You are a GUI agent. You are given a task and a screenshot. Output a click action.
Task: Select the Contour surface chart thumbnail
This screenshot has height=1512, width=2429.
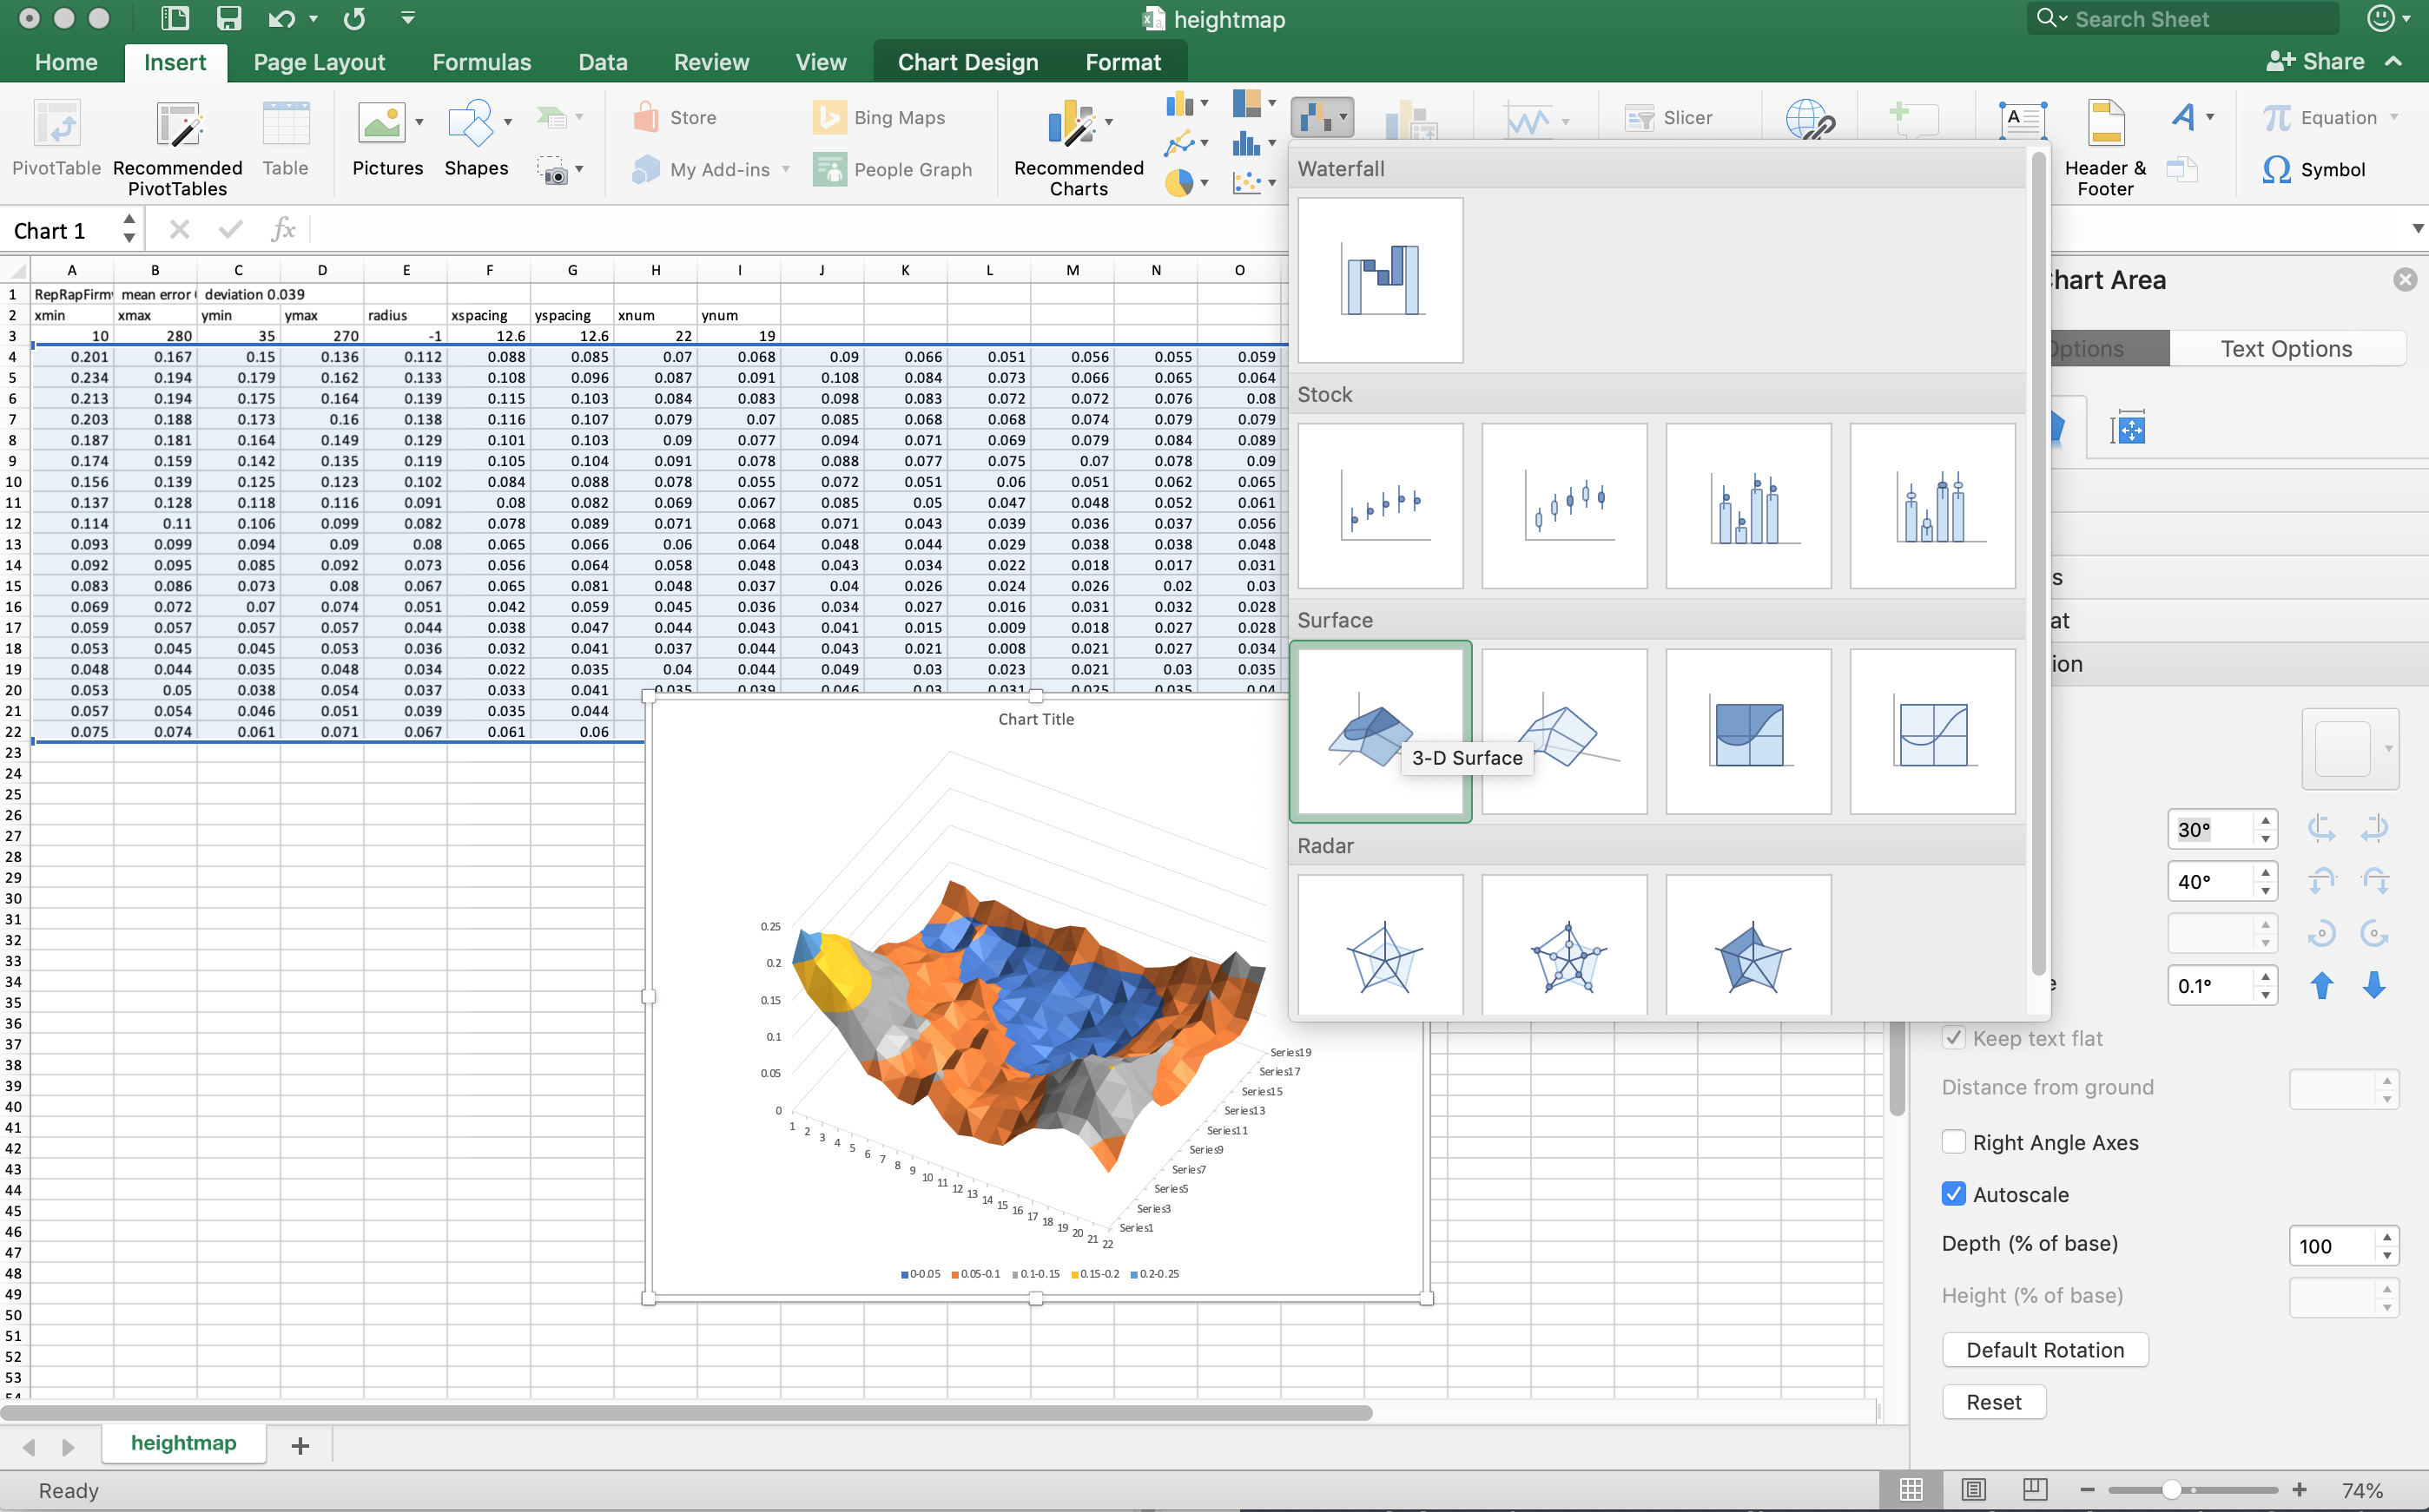[x=1748, y=731]
